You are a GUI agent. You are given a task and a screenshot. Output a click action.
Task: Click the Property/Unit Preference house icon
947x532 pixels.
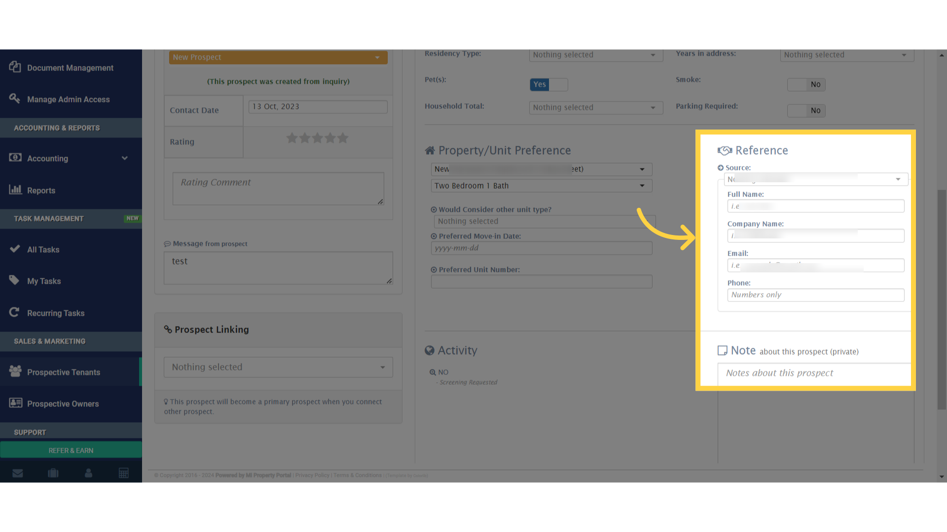430,150
